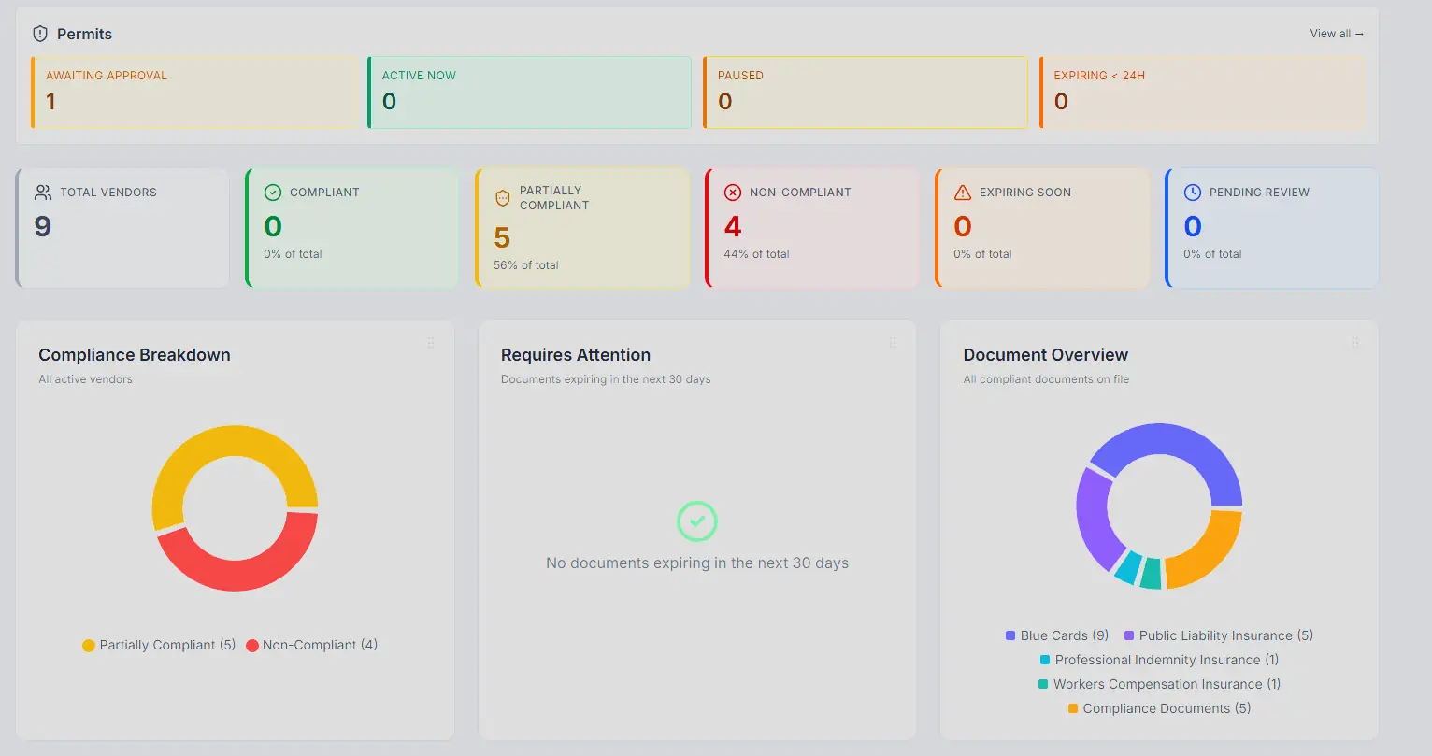Toggle the Blue Cards (9) legend item

click(x=1057, y=635)
